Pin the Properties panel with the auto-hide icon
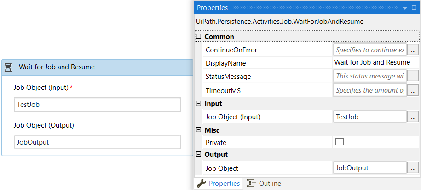Viewport: 421px width, 190px height. (x=413, y=8)
